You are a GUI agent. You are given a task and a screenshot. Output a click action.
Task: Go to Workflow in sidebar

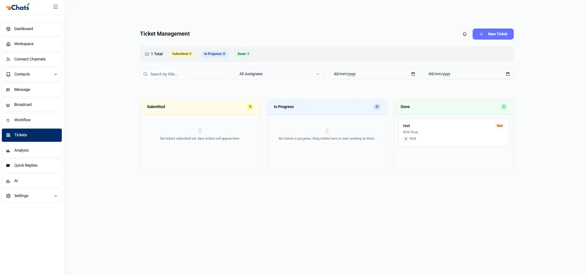(32, 120)
